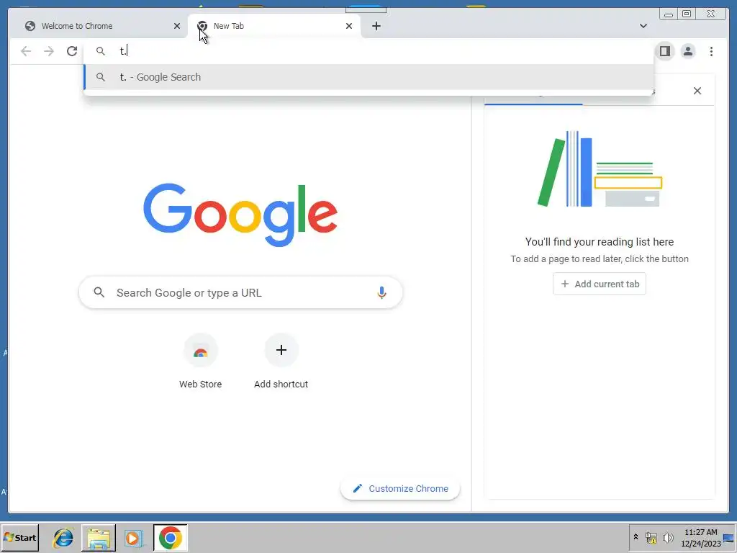
Task: Open the volume speaker tray icon
Action: pos(668,537)
